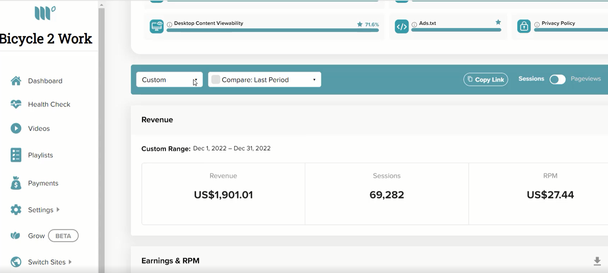Click Settings gear icon
The width and height of the screenshot is (608, 273).
[x=16, y=210]
